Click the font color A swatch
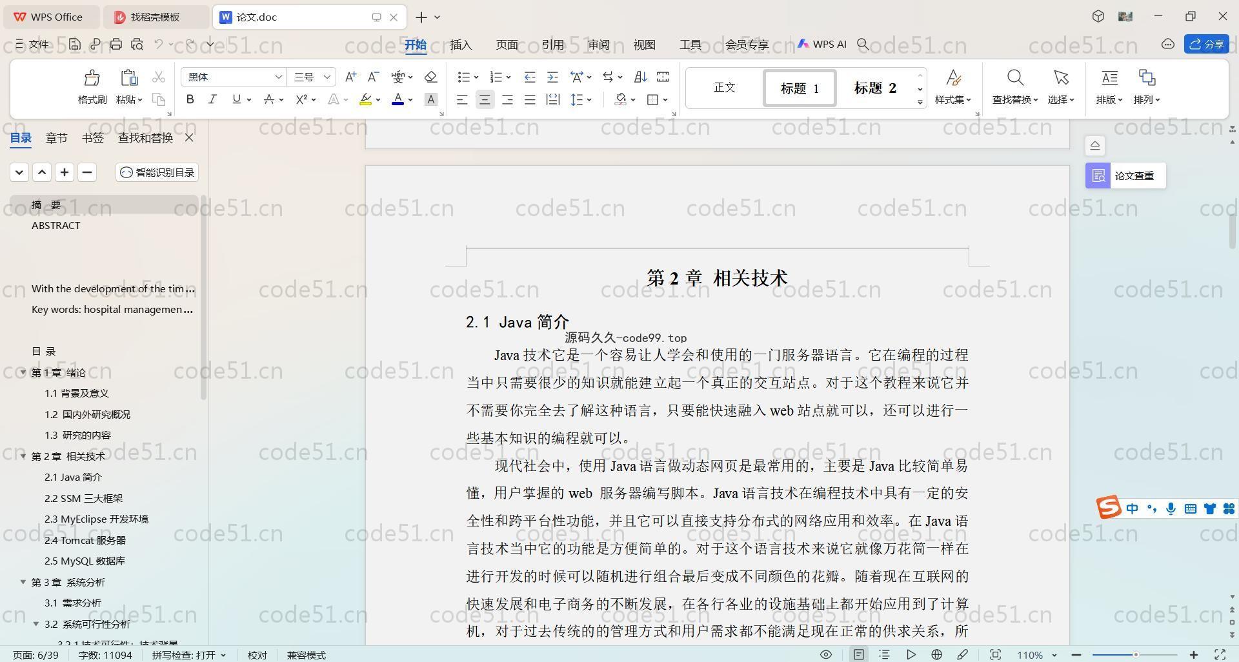This screenshot has width=1239, height=662. coord(398,99)
